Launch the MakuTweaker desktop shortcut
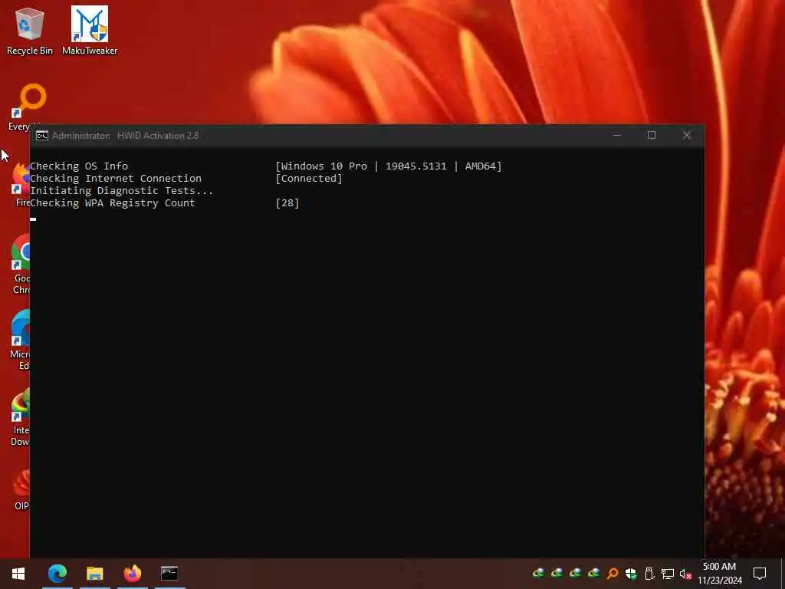The width and height of the screenshot is (785, 589). (90, 31)
